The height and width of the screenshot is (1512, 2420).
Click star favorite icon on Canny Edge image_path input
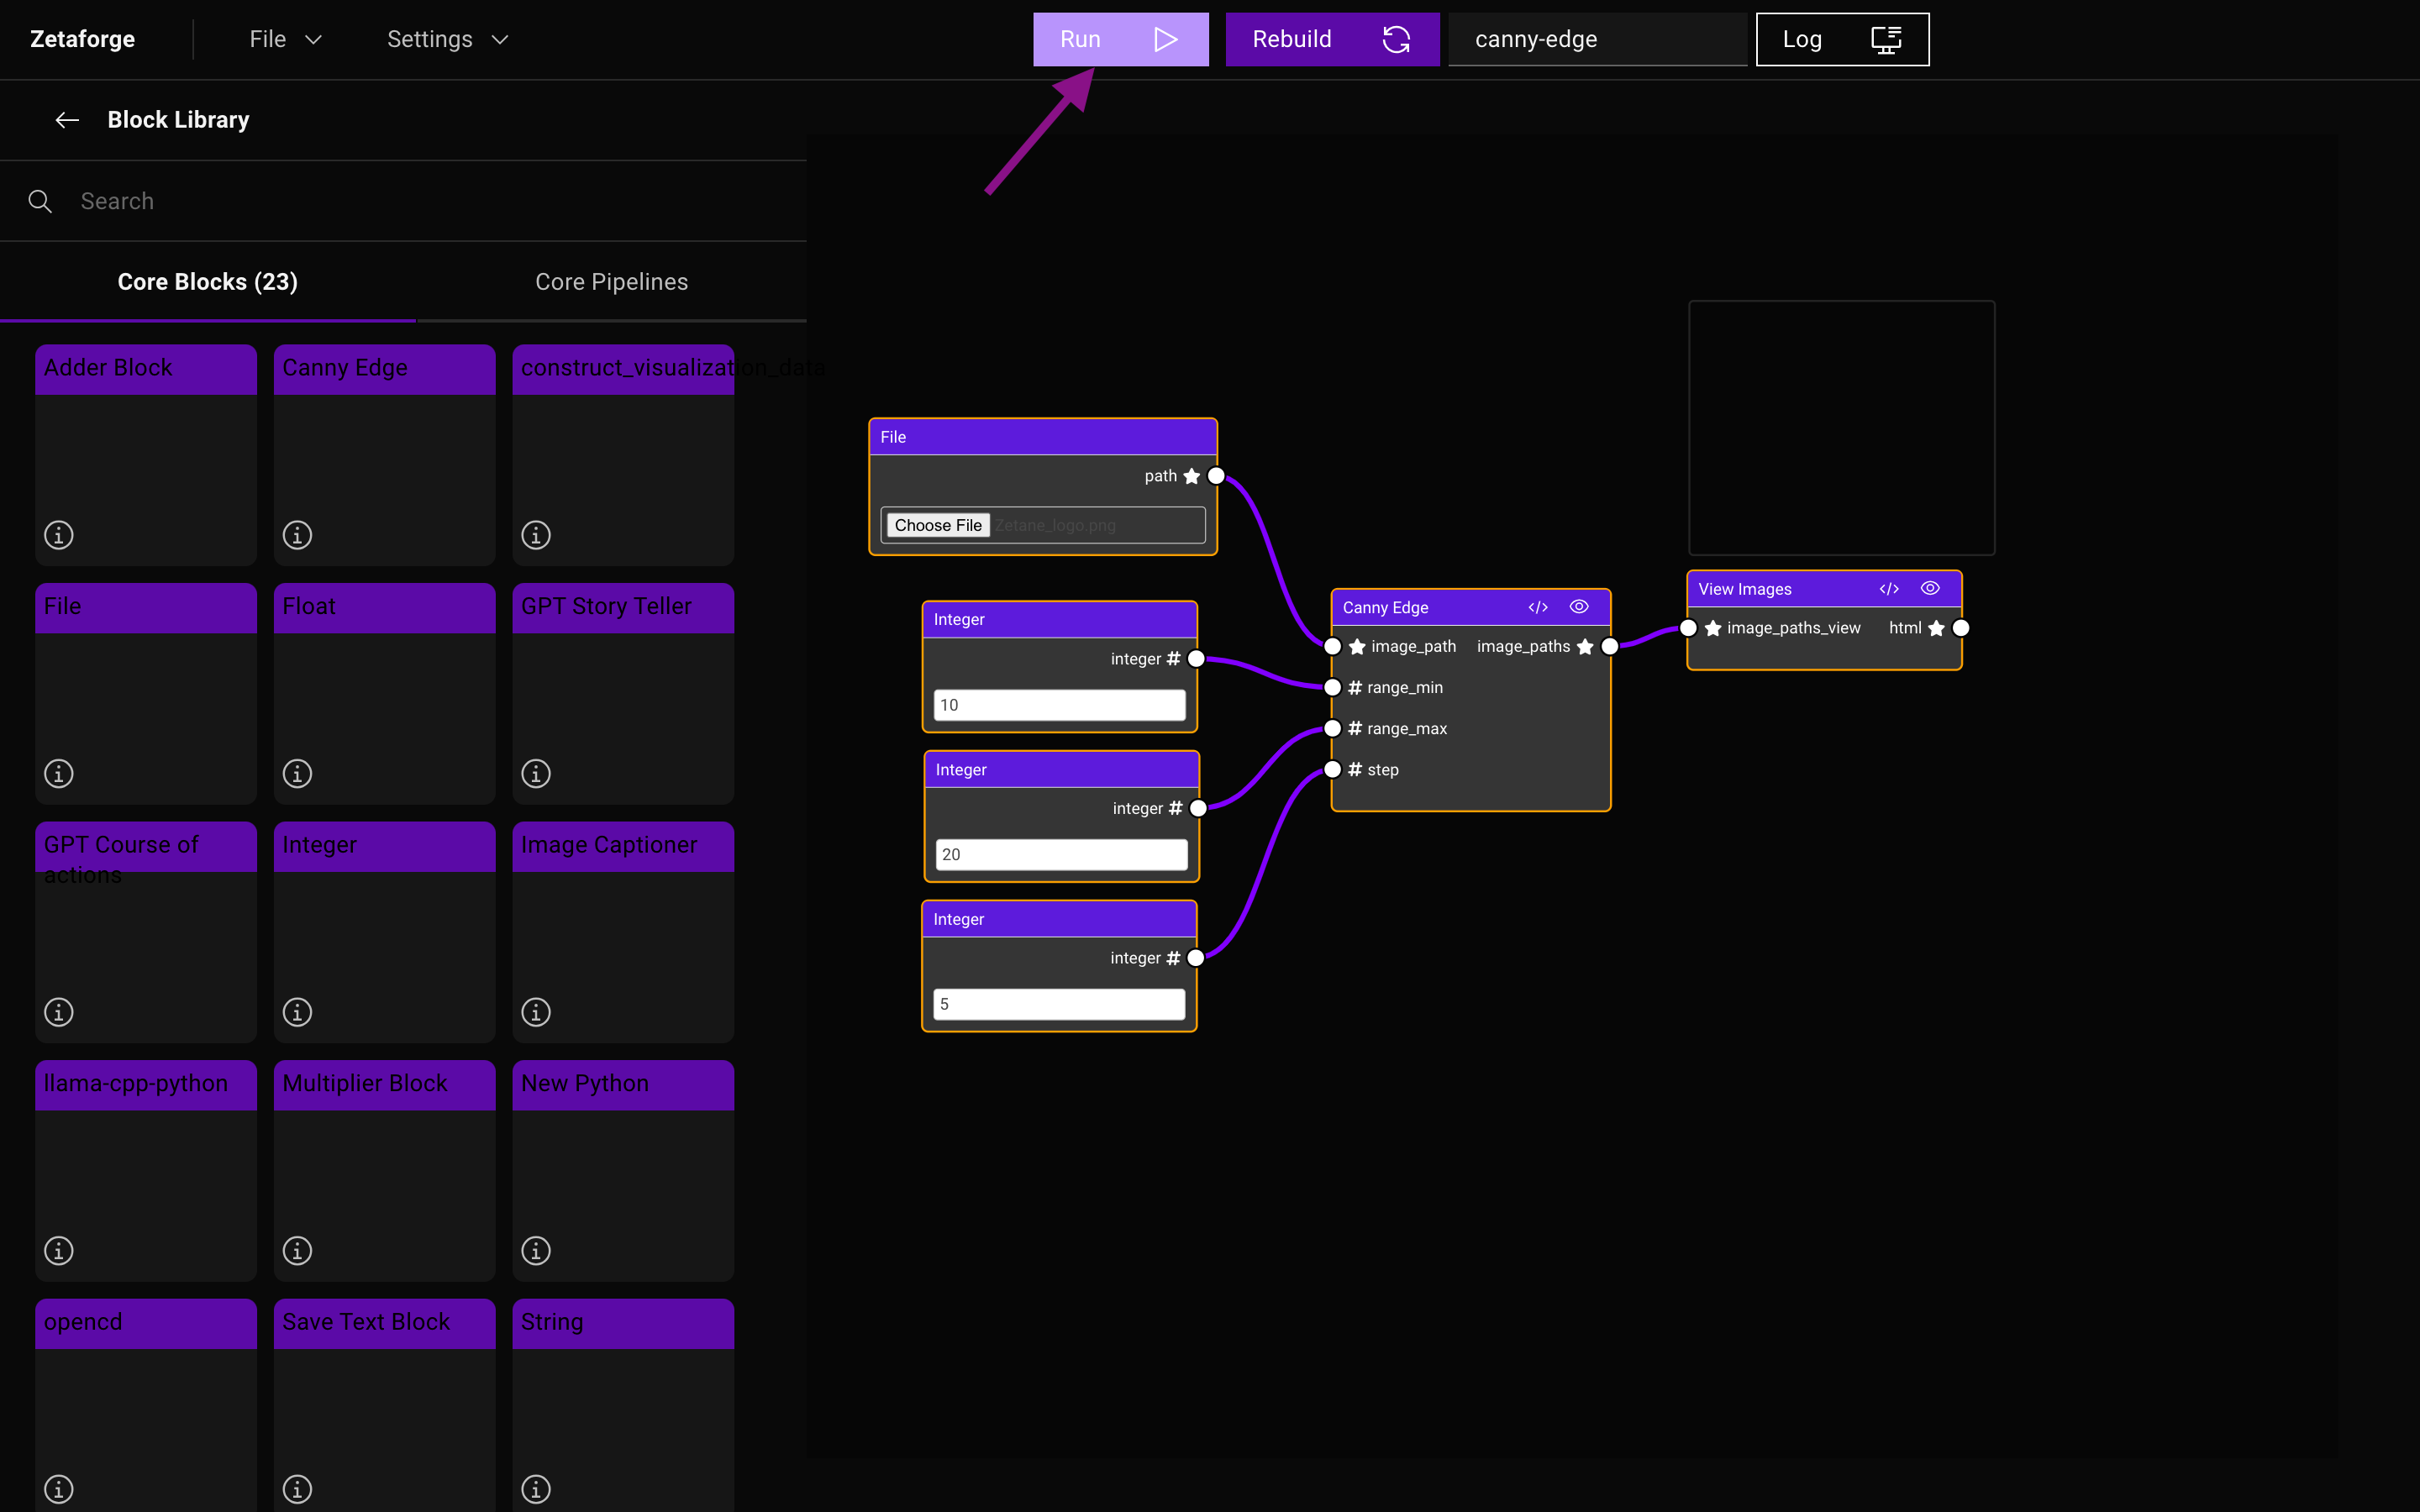pyautogui.click(x=1357, y=646)
